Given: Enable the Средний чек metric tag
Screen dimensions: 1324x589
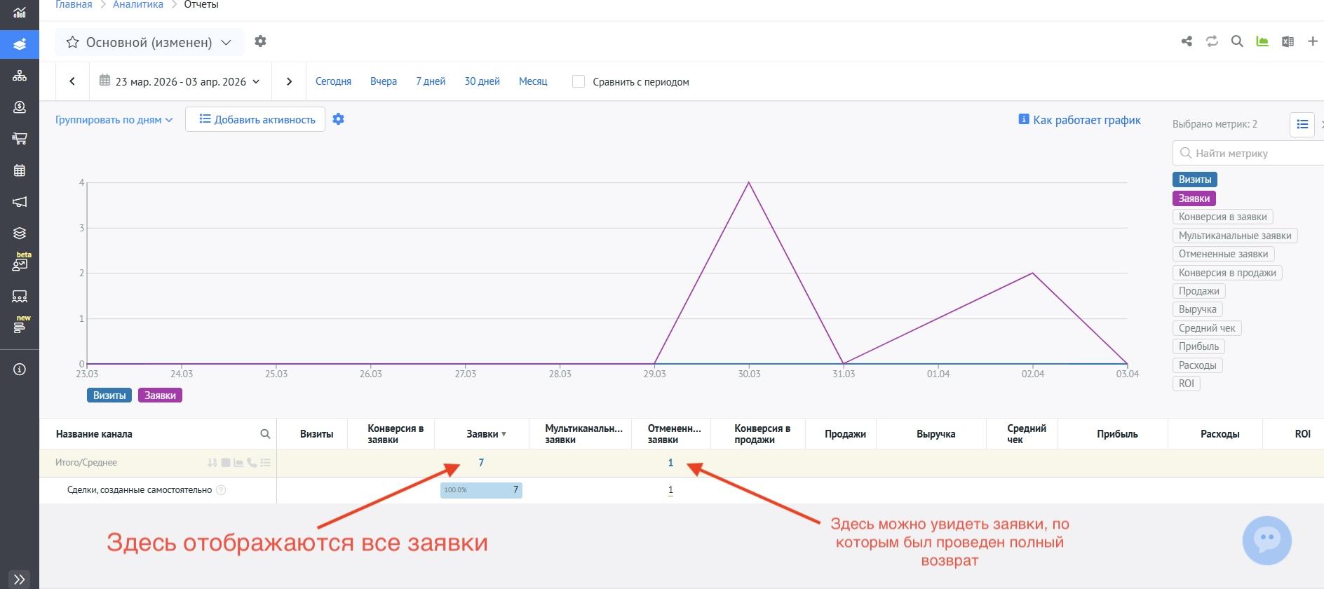Looking at the screenshot, I should click(x=1207, y=328).
